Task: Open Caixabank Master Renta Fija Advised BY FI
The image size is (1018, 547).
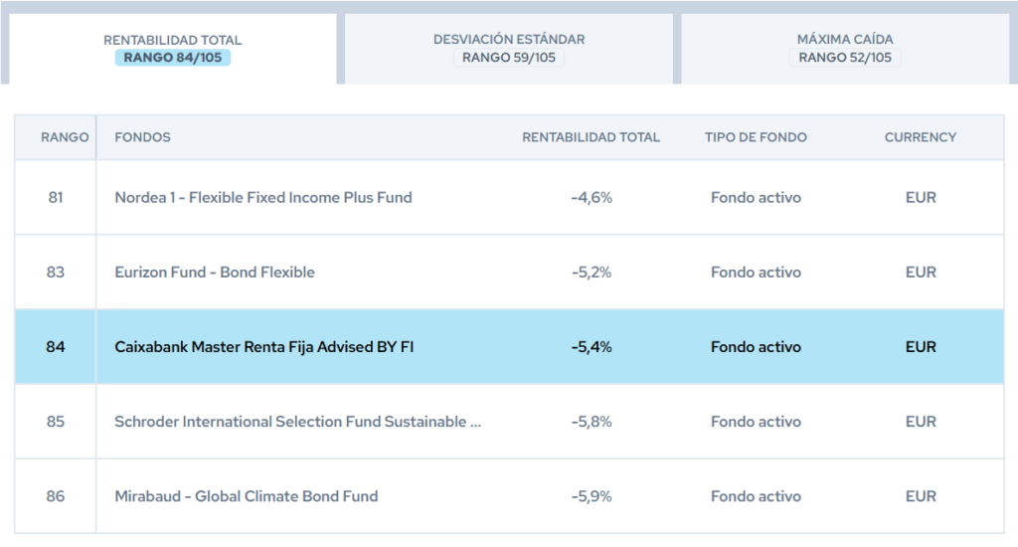Action: tap(264, 347)
